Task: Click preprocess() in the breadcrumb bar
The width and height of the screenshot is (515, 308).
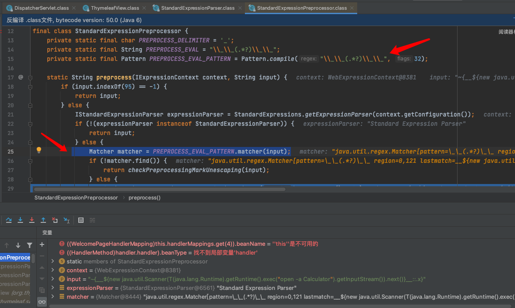Action: [144, 198]
